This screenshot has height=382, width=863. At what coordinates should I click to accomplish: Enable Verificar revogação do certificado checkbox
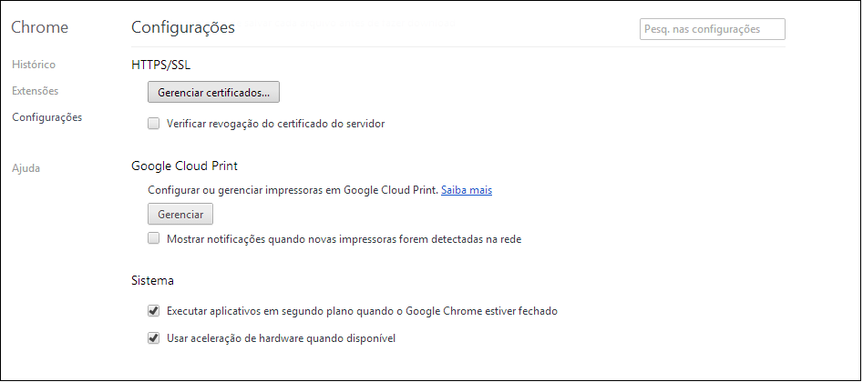pyautogui.click(x=153, y=123)
